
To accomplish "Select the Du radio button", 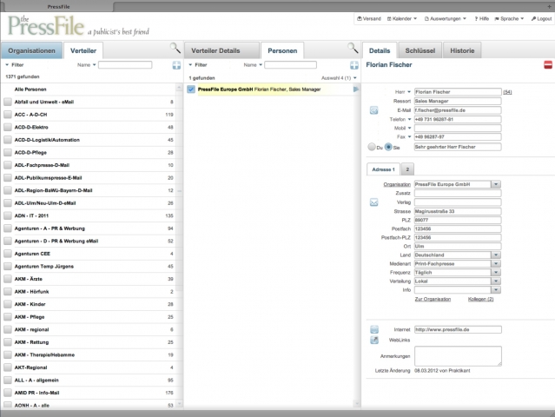I will click(373, 148).
